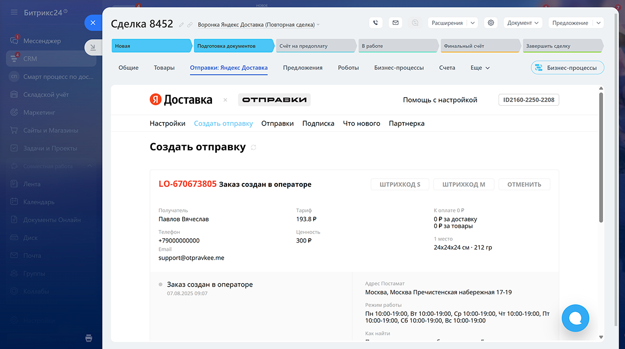Viewport: 625px width, 349px height.
Task: Open Документы Онлайн sidebar icon
Action: pos(14,220)
